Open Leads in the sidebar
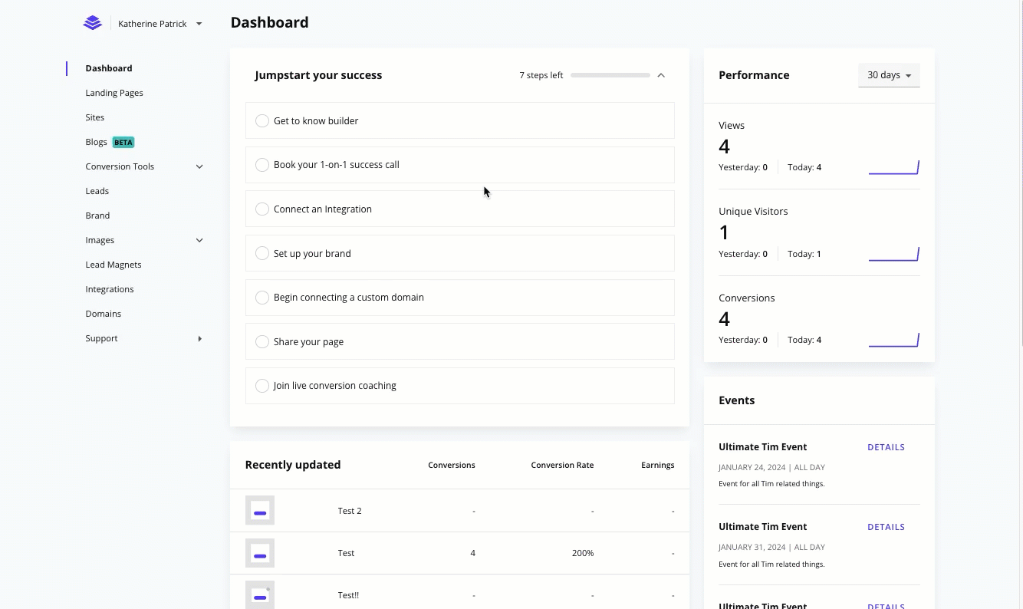Image resolution: width=1023 pixels, height=609 pixels. click(x=97, y=191)
